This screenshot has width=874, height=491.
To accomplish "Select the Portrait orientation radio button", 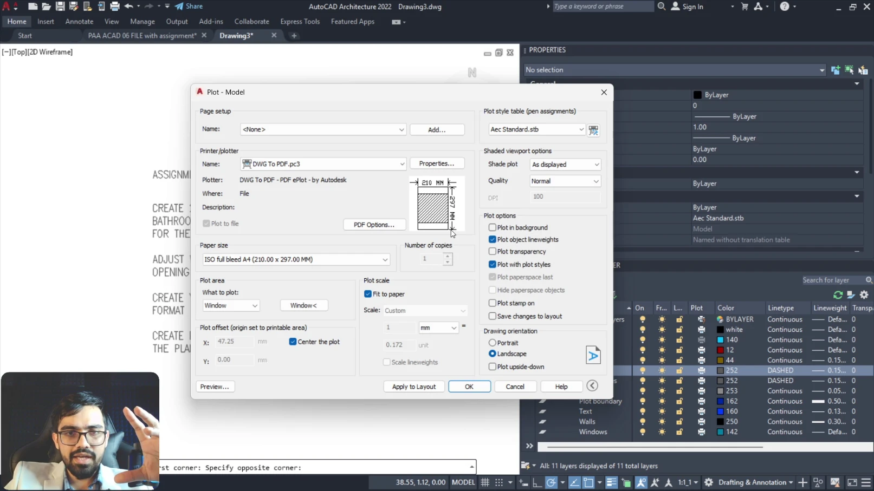I will pyautogui.click(x=493, y=343).
